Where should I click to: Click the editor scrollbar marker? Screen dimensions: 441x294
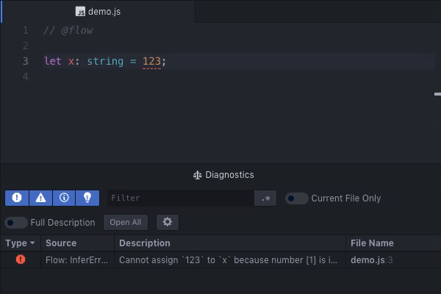coord(437,94)
